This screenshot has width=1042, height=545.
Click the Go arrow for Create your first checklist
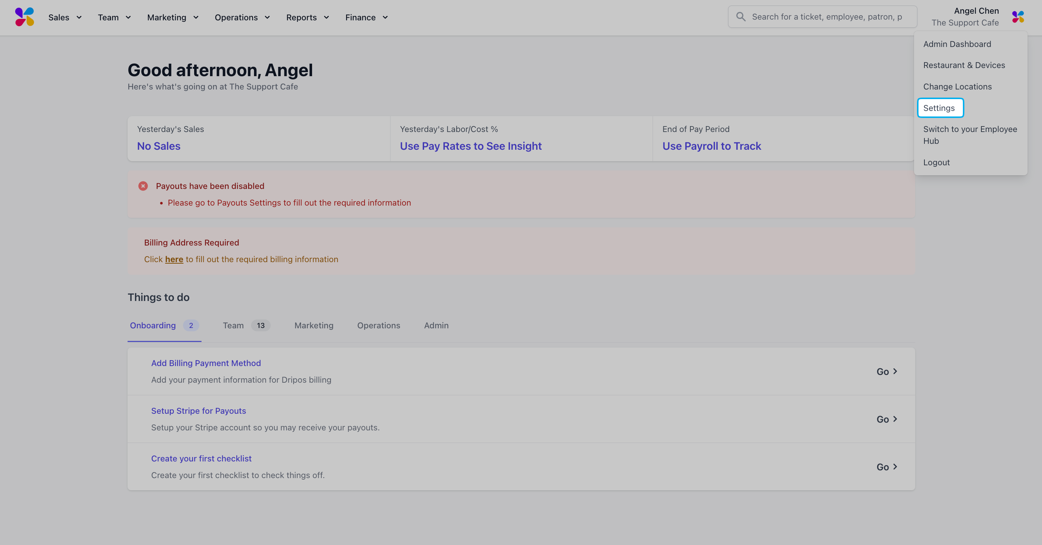click(x=887, y=467)
